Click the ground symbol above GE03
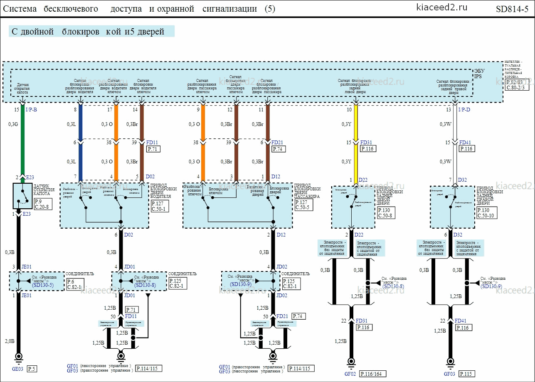This screenshot has width=535, height=382. point(18,357)
